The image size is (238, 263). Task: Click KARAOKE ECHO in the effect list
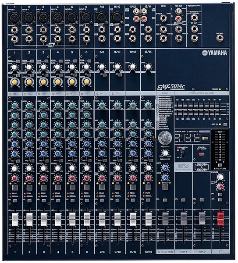click(164, 114)
